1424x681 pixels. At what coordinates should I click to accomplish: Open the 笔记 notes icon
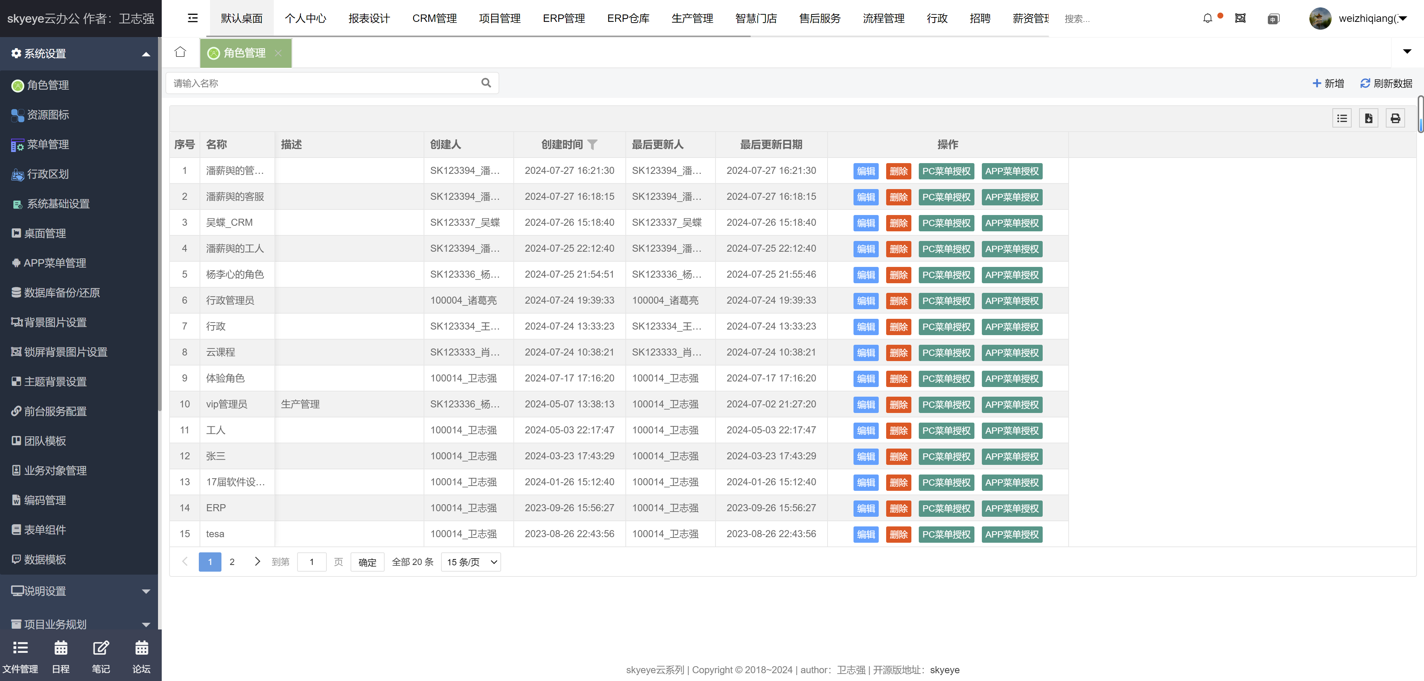click(x=101, y=648)
